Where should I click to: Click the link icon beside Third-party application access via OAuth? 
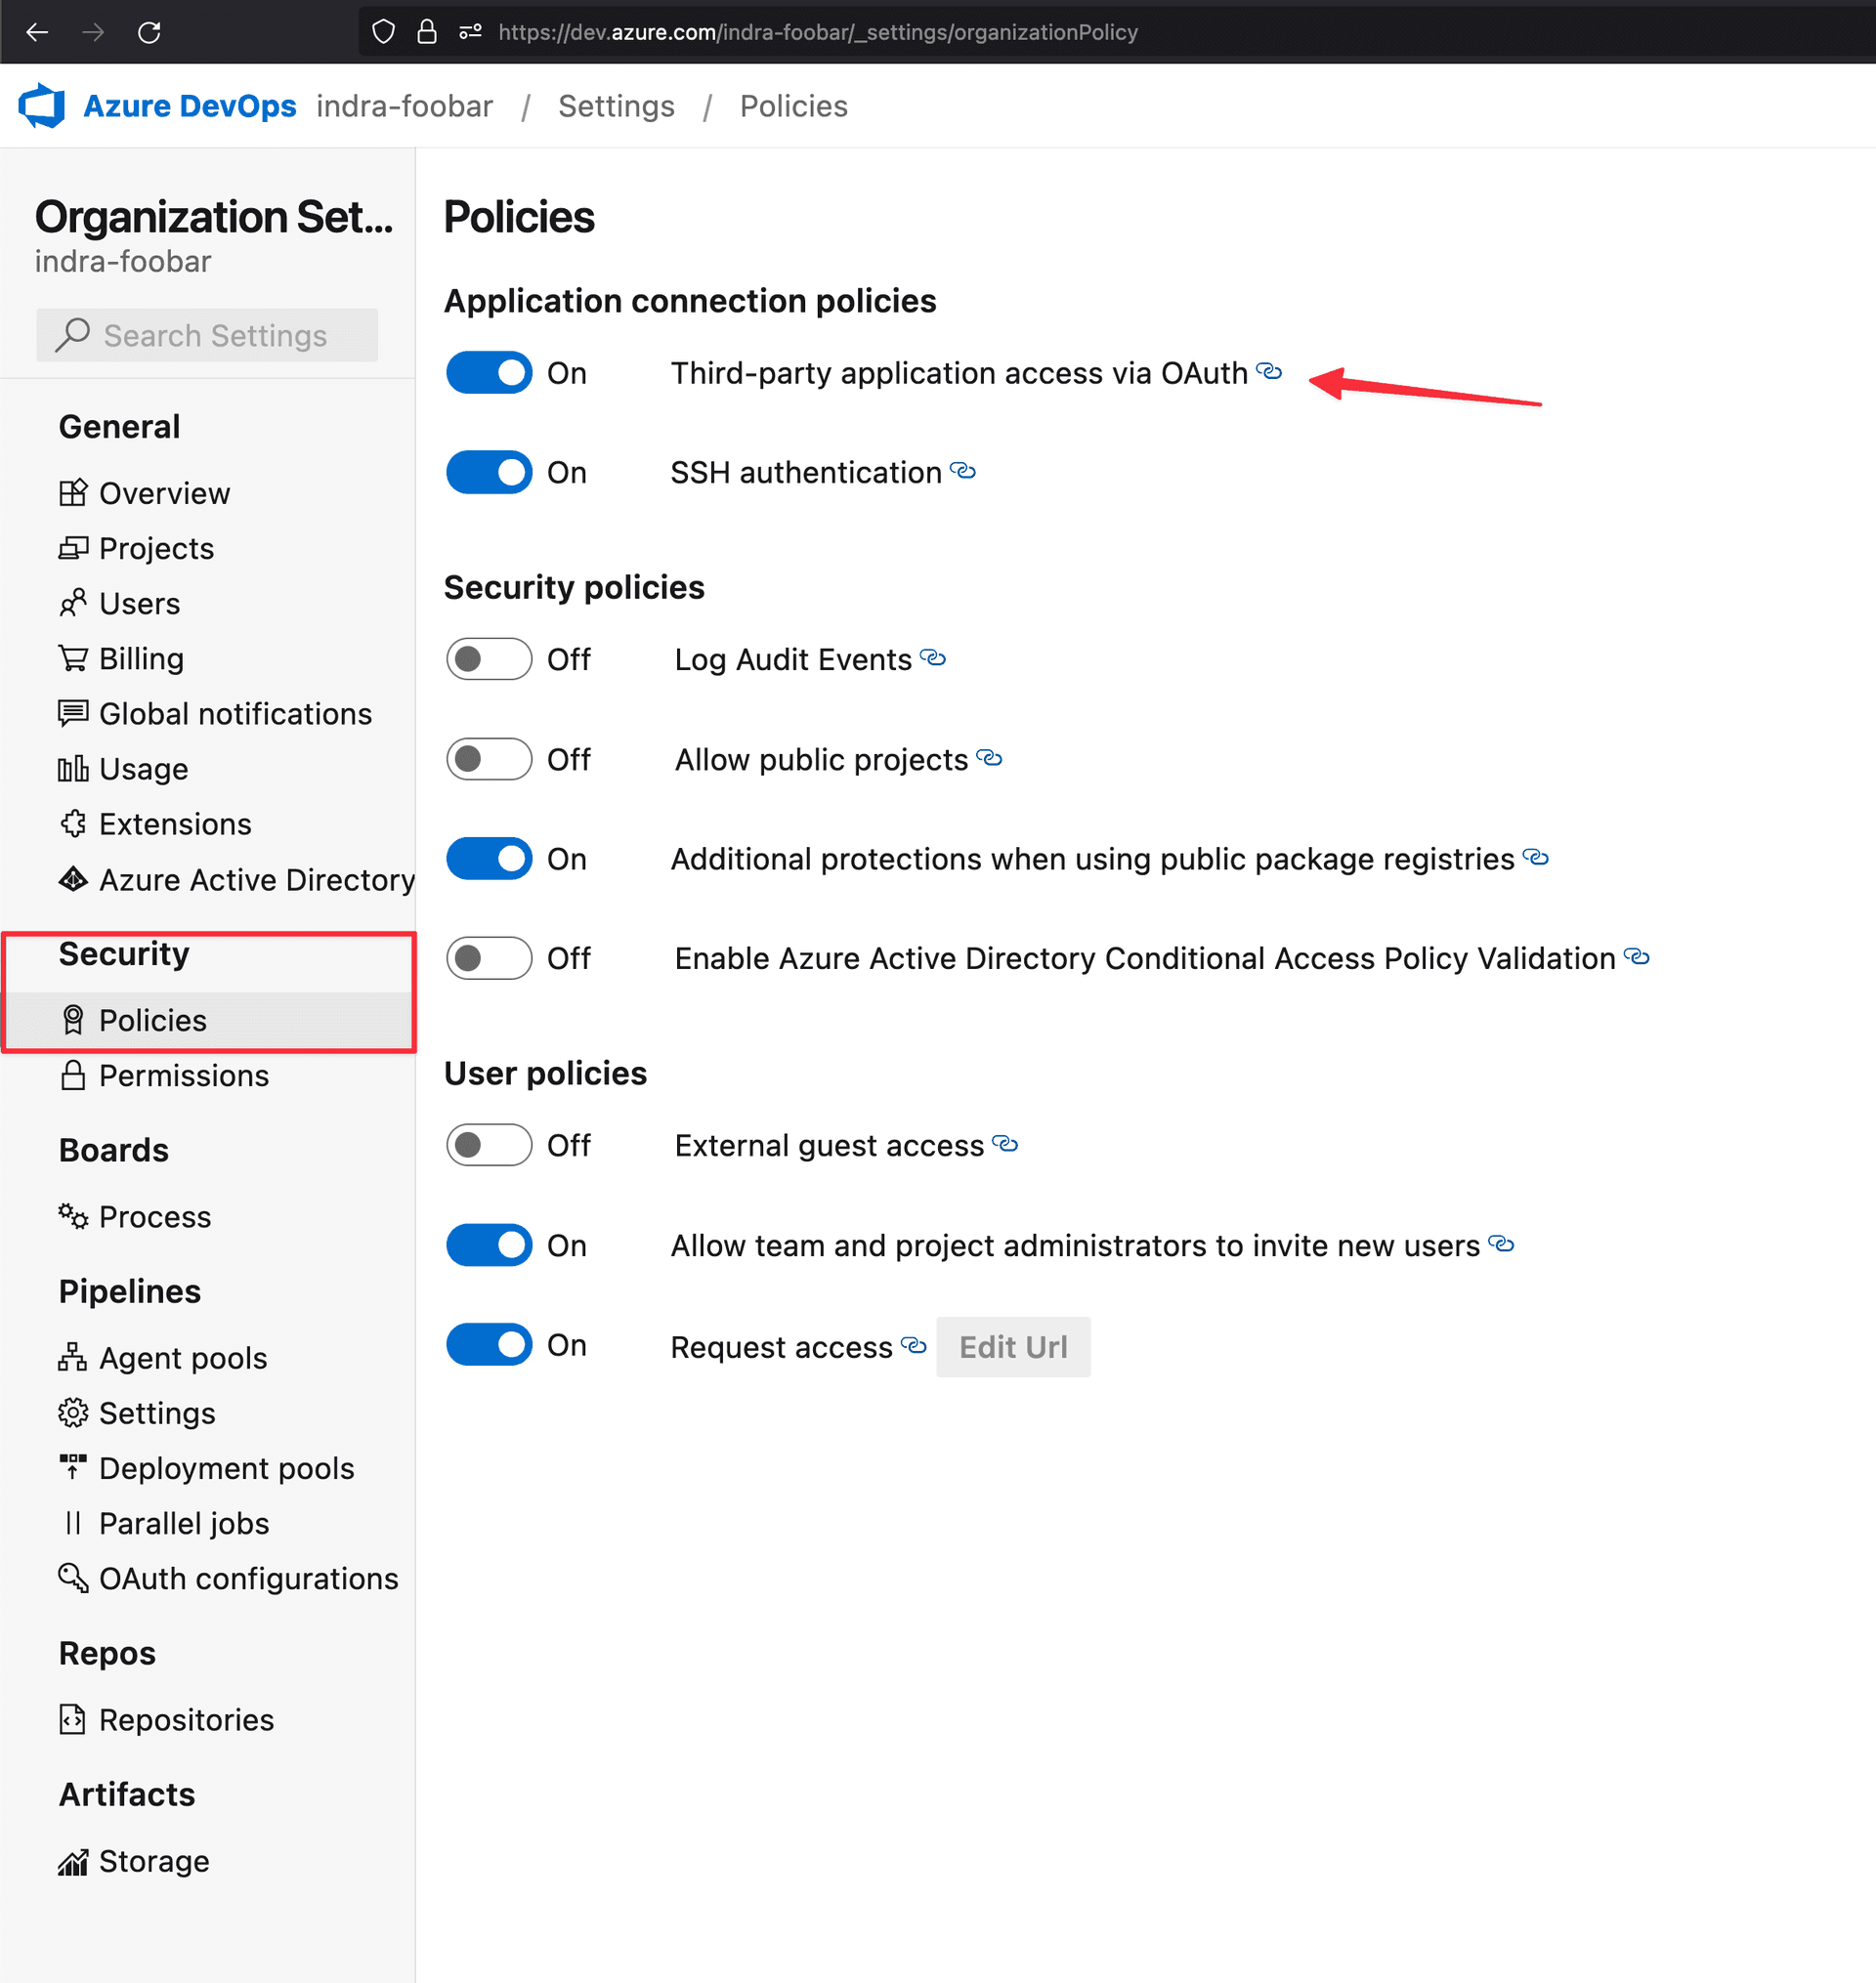point(1269,371)
